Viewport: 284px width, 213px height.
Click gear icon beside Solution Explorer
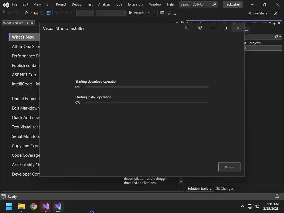coord(182,22)
